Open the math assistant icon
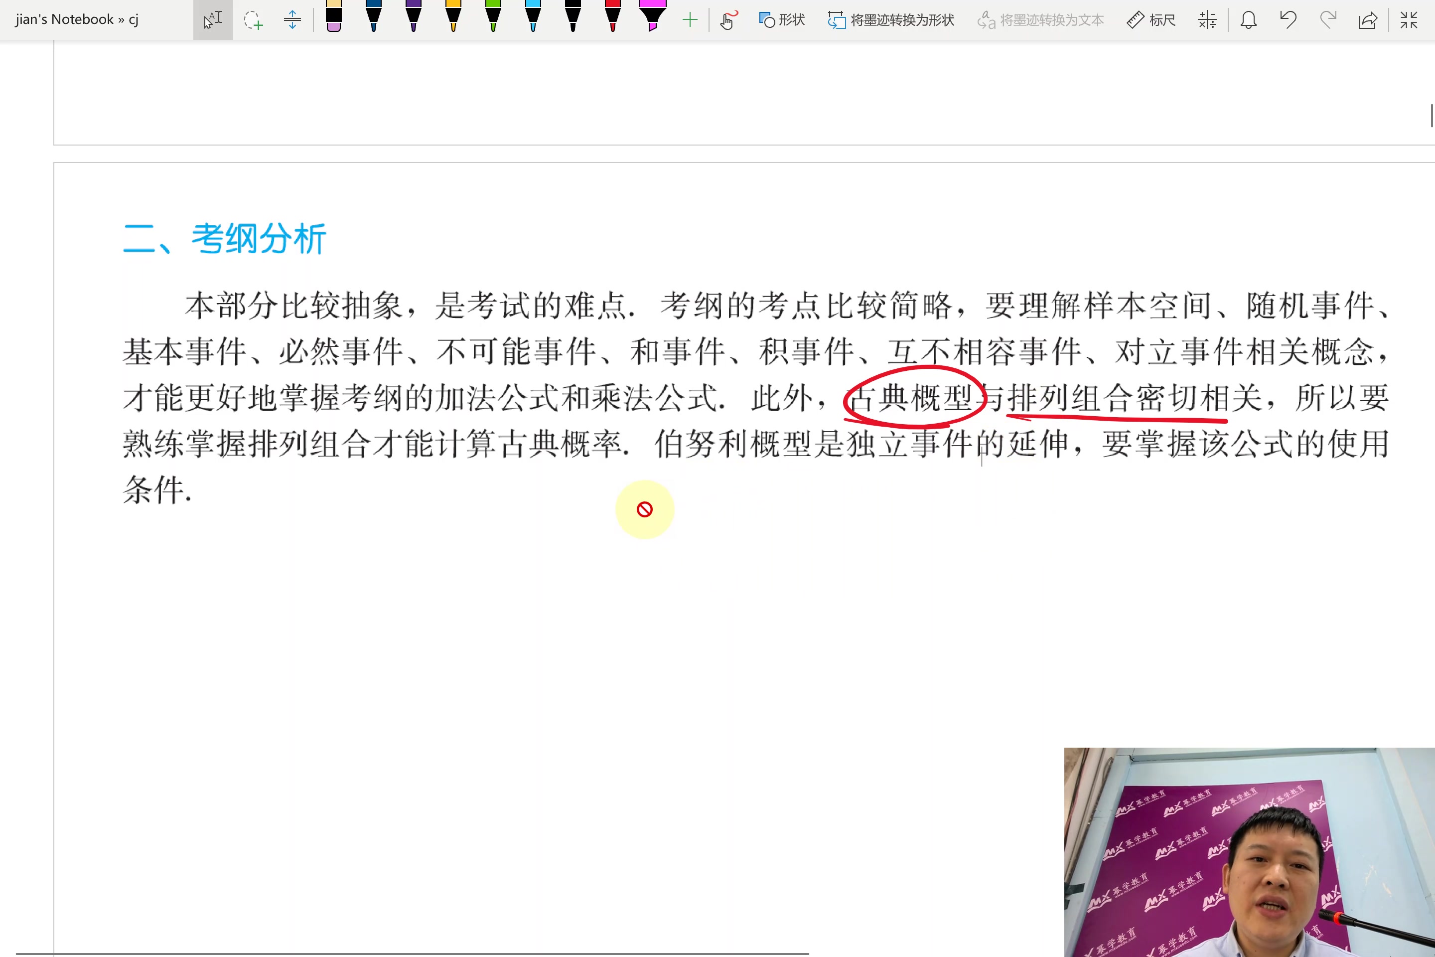 (1207, 20)
